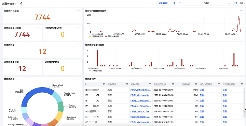Click the refresh icon in the top bar
Image resolution: width=246 pixels, height=126 pixels.
pos(235,3)
